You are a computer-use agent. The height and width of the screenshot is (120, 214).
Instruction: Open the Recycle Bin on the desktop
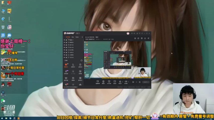pyautogui.click(x=3, y=28)
